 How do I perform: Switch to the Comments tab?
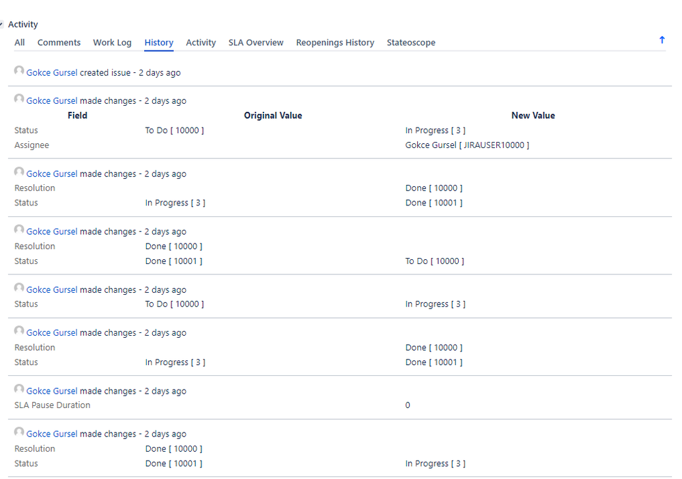[59, 42]
